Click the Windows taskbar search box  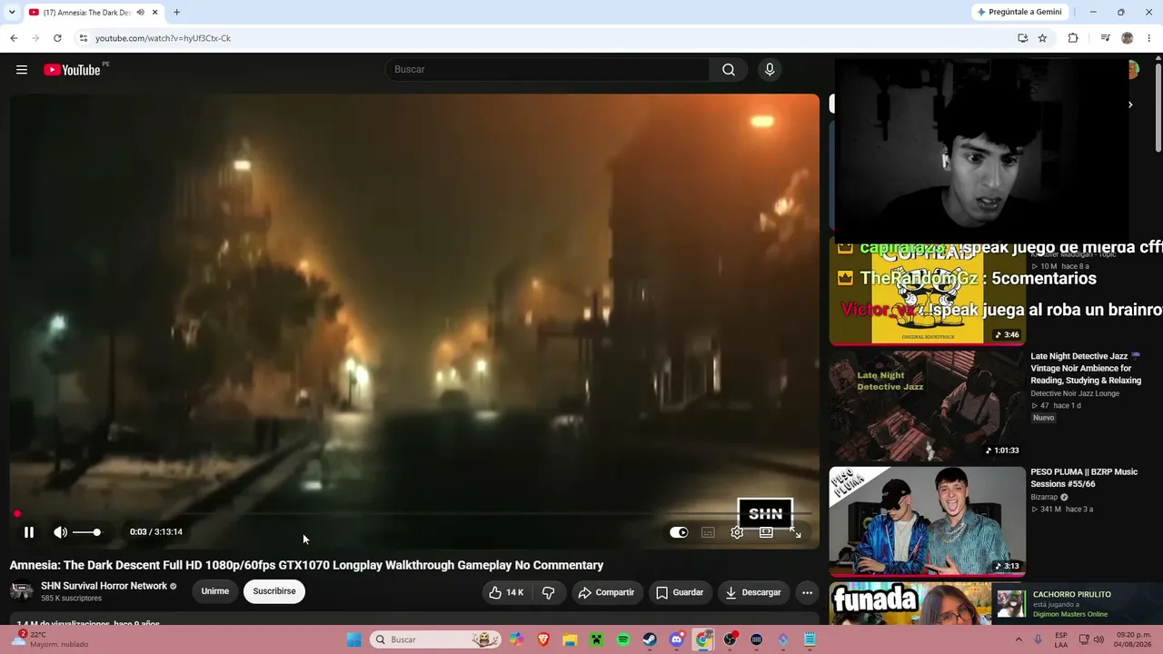point(436,639)
